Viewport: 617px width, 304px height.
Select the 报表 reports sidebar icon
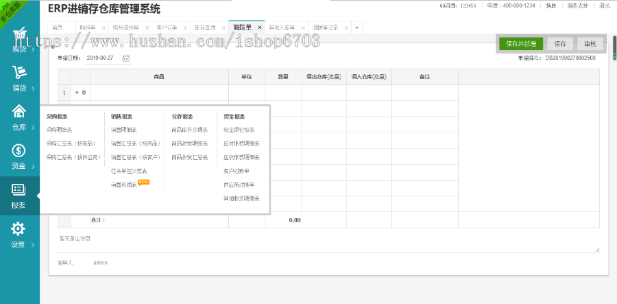tap(19, 189)
